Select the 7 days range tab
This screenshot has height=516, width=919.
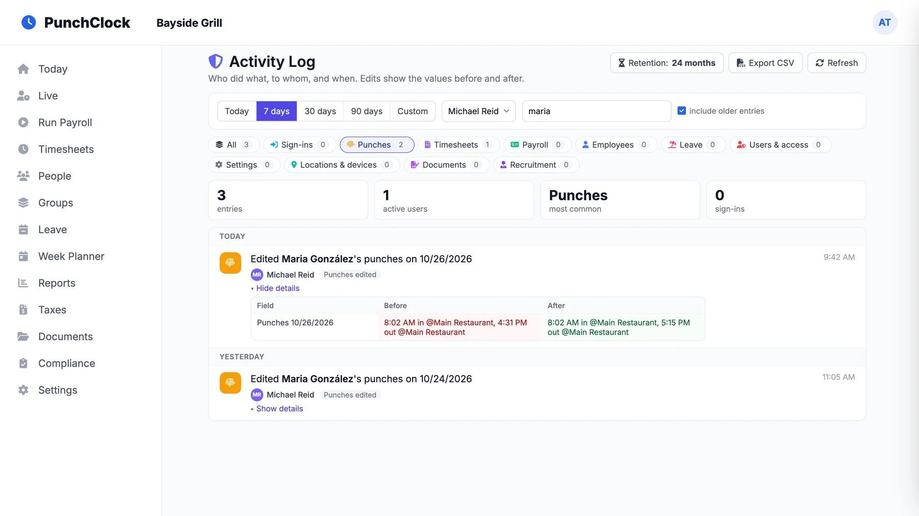[x=276, y=111]
